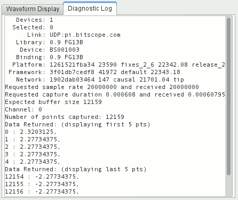Click data point 12154 value line
This screenshot has width=238, height=200.
point(42,177)
